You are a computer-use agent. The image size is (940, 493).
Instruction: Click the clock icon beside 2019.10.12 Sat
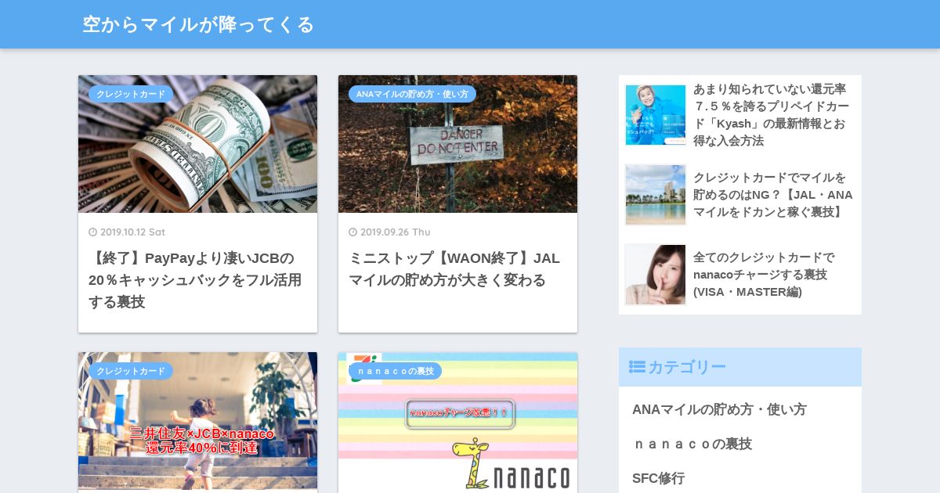pos(92,232)
